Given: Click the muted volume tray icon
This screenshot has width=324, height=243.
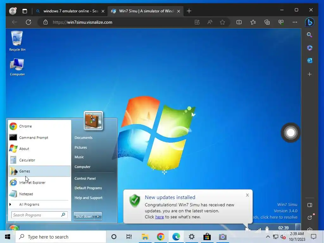Looking at the screenshot, I should coord(283,237).
